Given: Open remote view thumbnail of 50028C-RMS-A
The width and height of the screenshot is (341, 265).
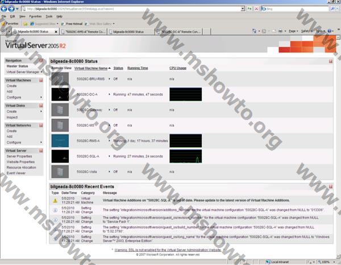Looking at the screenshot, I should [x=60, y=141].
